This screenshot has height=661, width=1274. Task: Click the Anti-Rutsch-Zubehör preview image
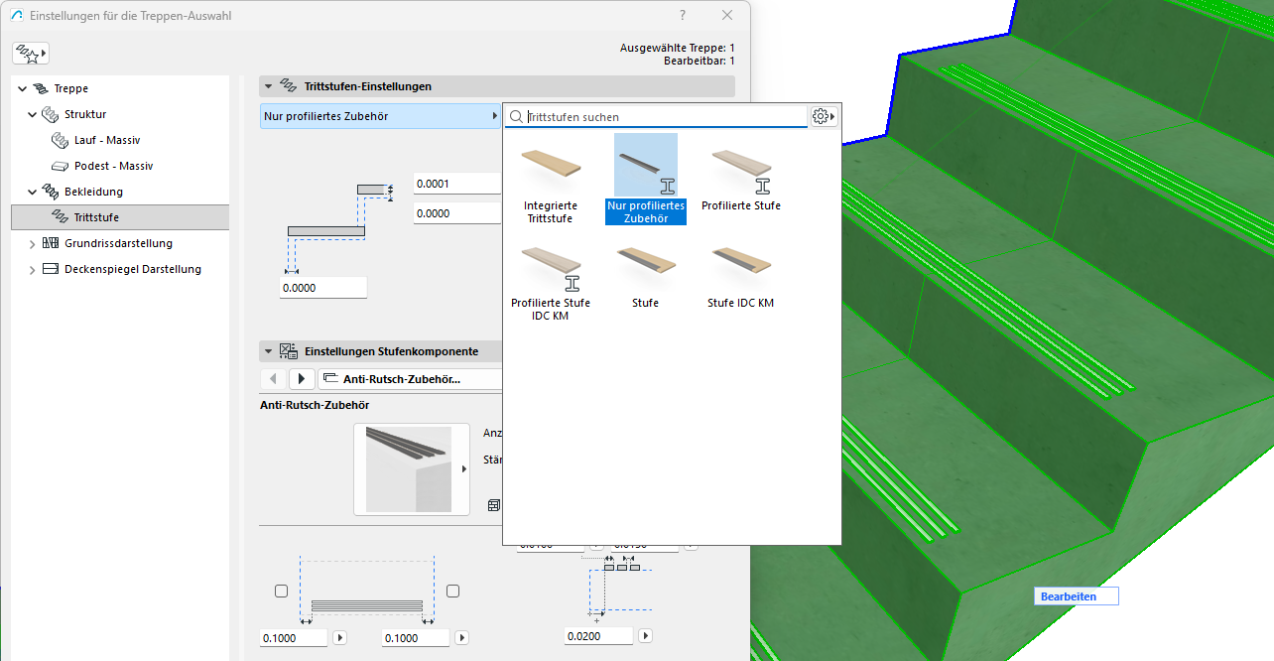click(411, 469)
